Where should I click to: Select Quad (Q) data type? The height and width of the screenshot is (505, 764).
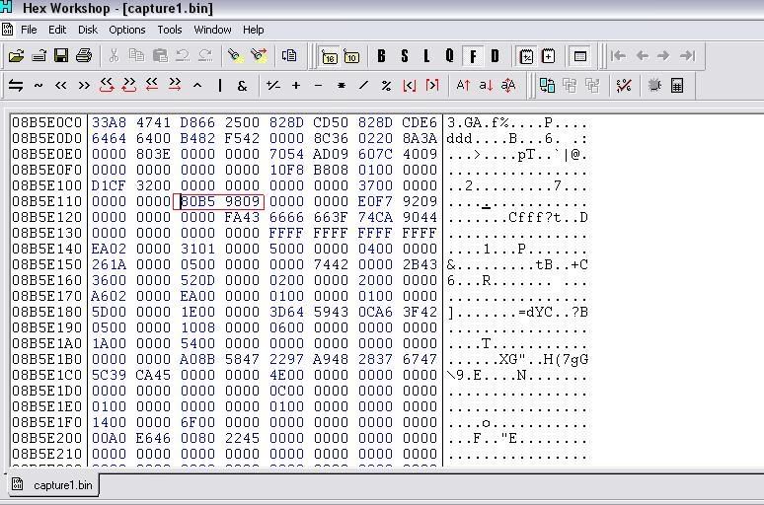point(449,56)
